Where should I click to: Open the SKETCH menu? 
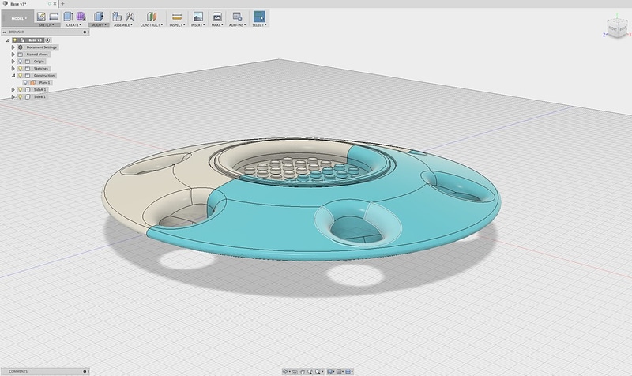47,25
